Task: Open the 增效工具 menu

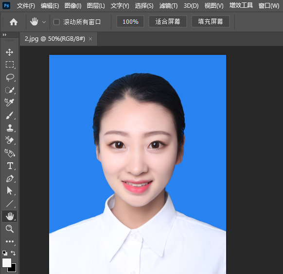Action: 241,6
